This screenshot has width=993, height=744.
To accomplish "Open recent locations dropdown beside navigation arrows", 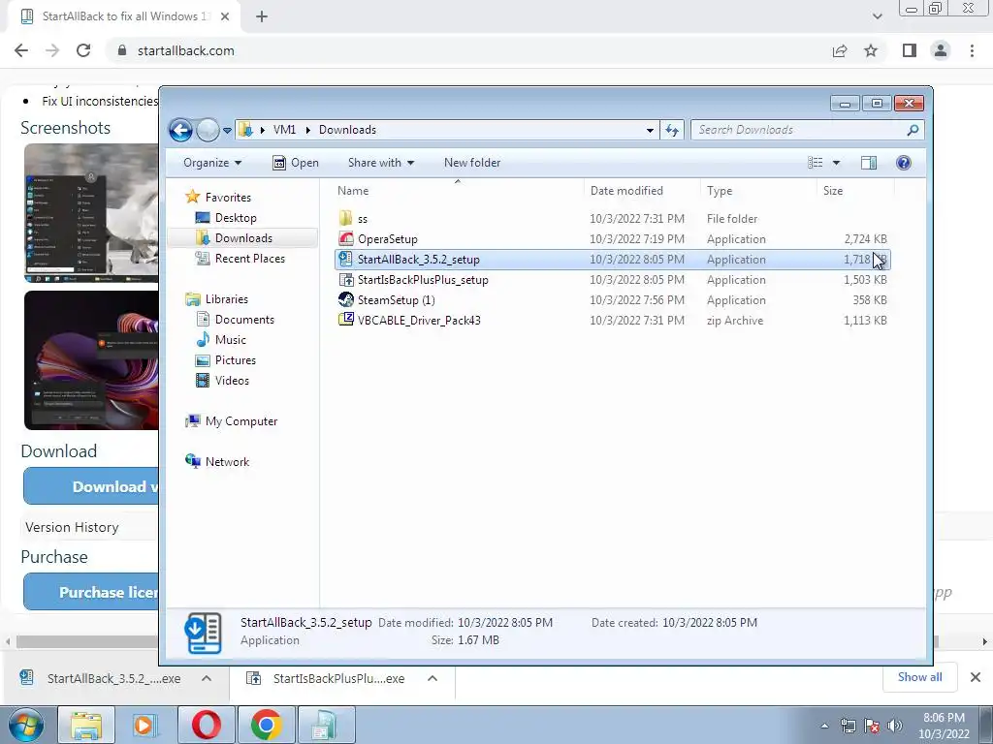I will coord(227,131).
